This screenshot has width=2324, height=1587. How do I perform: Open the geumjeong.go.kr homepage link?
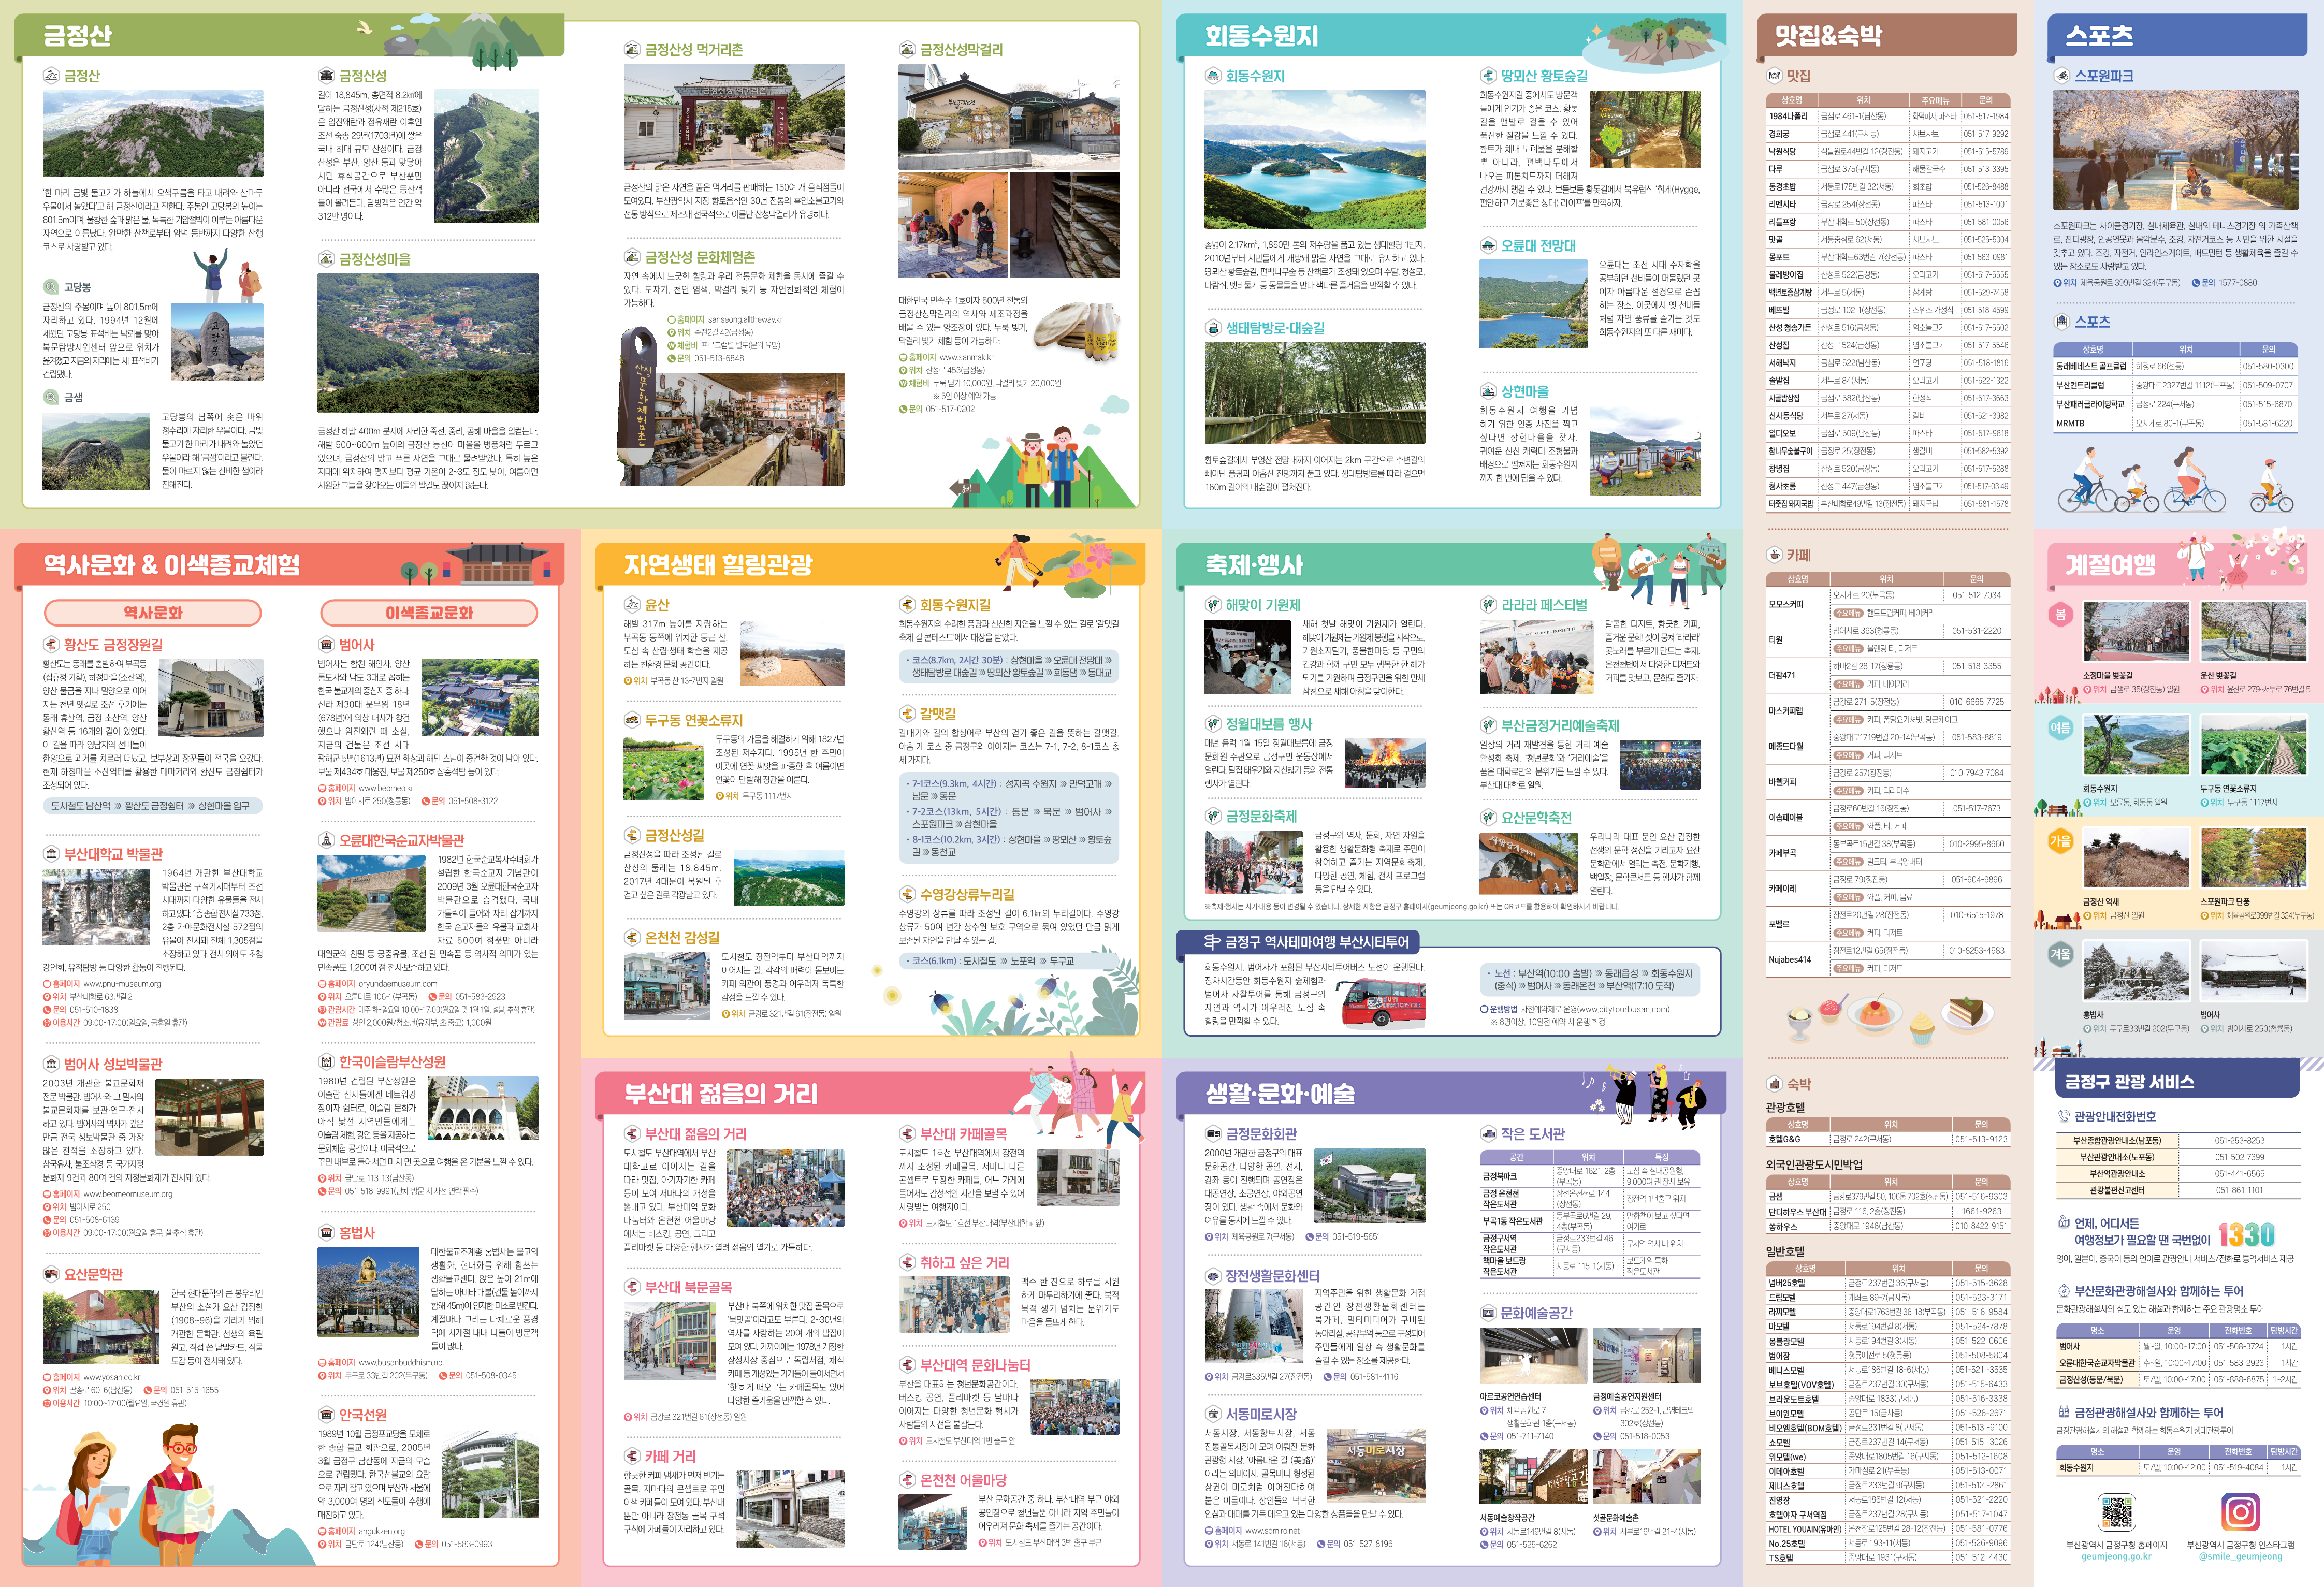[x=2116, y=1557]
